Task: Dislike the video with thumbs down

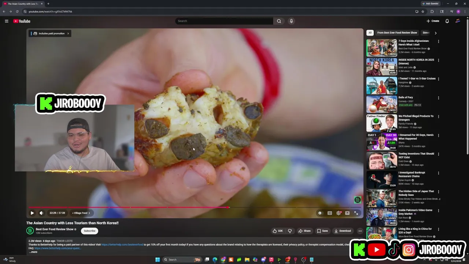Action: click(x=290, y=231)
